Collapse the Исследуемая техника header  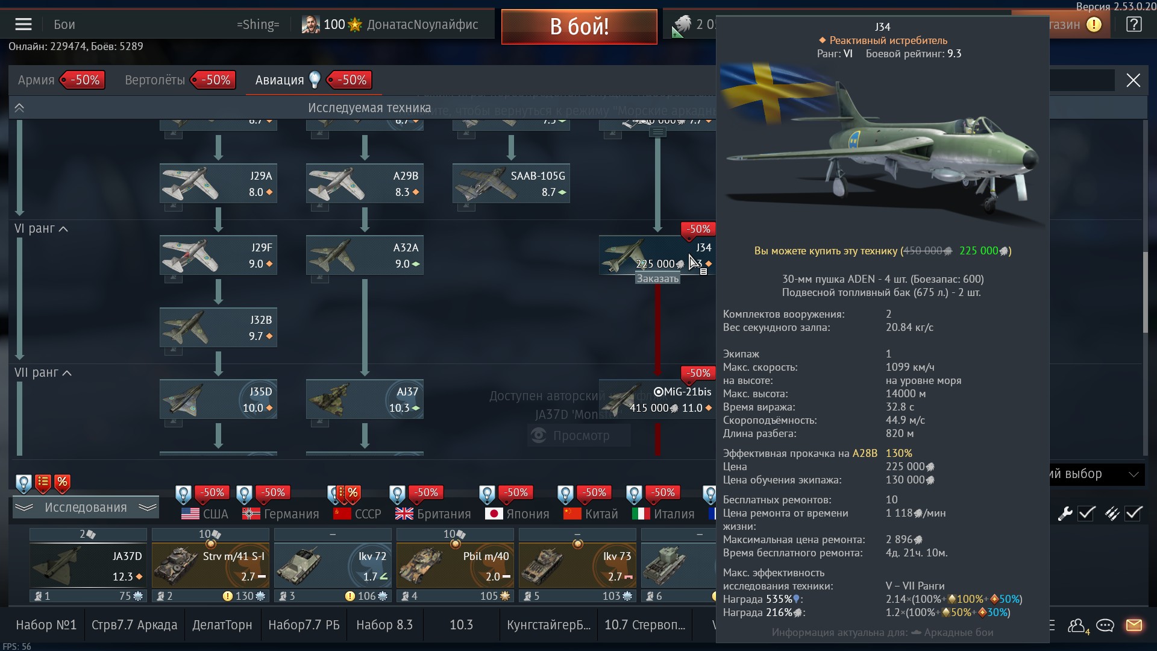tap(19, 108)
